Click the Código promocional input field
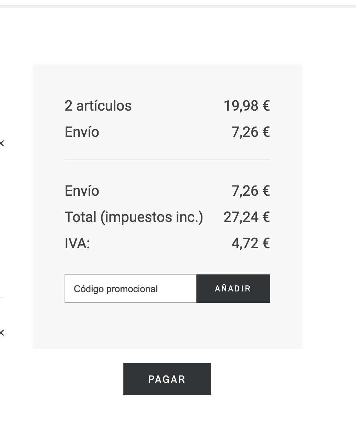356x429 pixels. (x=130, y=289)
